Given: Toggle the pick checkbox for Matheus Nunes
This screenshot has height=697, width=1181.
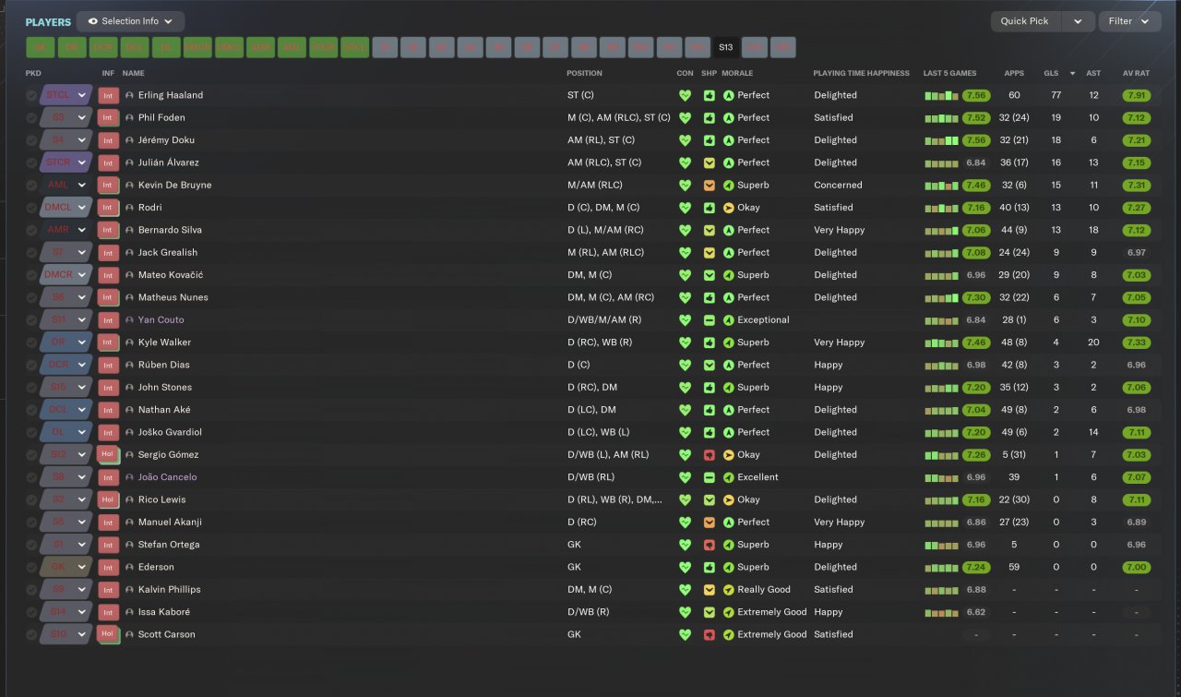Looking at the screenshot, I should click(31, 297).
